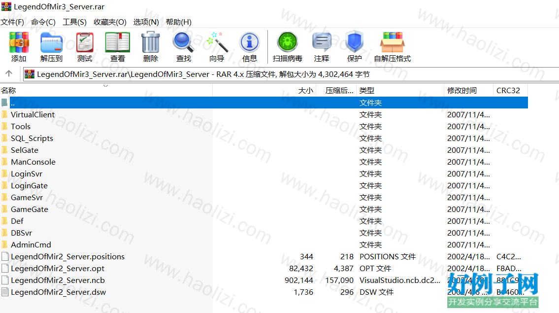
Task: Open the File (文件) menu
Action: (x=12, y=22)
